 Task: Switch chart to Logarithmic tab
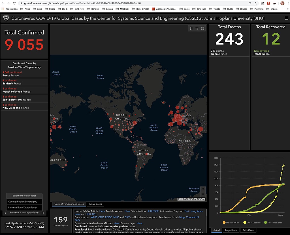point(231,230)
